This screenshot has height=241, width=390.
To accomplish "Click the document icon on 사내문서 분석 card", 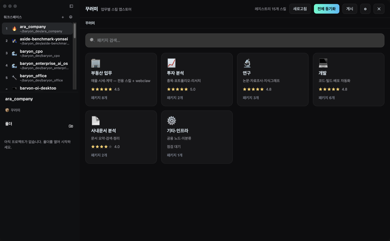I will (96, 121).
